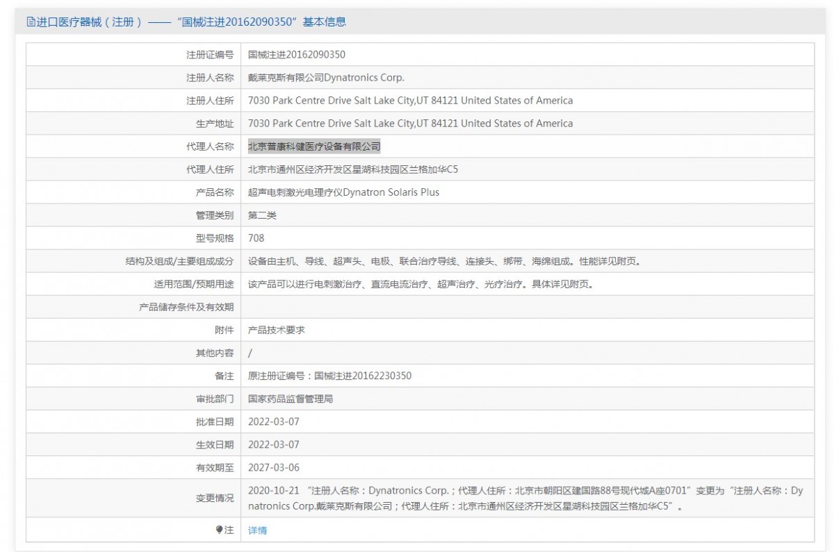Select the '生产地址' label
Viewport: 834px width, 552px height.
pyautogui.click(x=215, y=124)
